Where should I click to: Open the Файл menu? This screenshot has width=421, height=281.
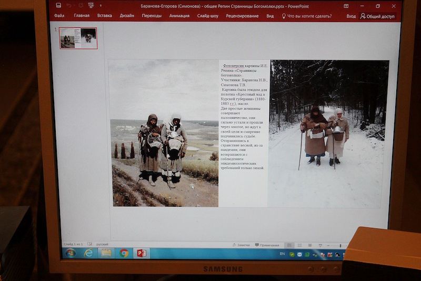pos(59,16)
